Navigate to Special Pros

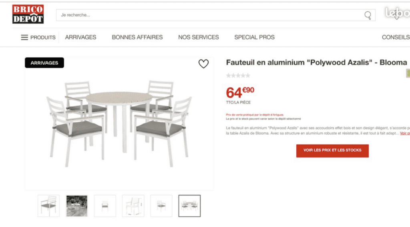(254, 37)
